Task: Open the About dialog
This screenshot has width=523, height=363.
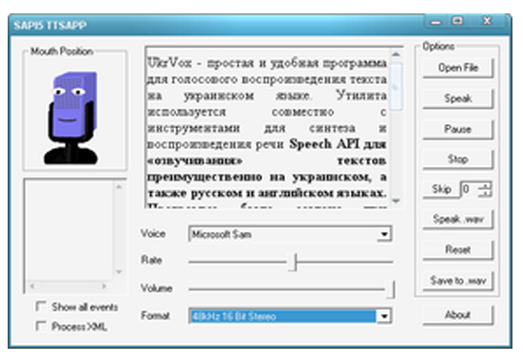Action: [x=458, y=315]
